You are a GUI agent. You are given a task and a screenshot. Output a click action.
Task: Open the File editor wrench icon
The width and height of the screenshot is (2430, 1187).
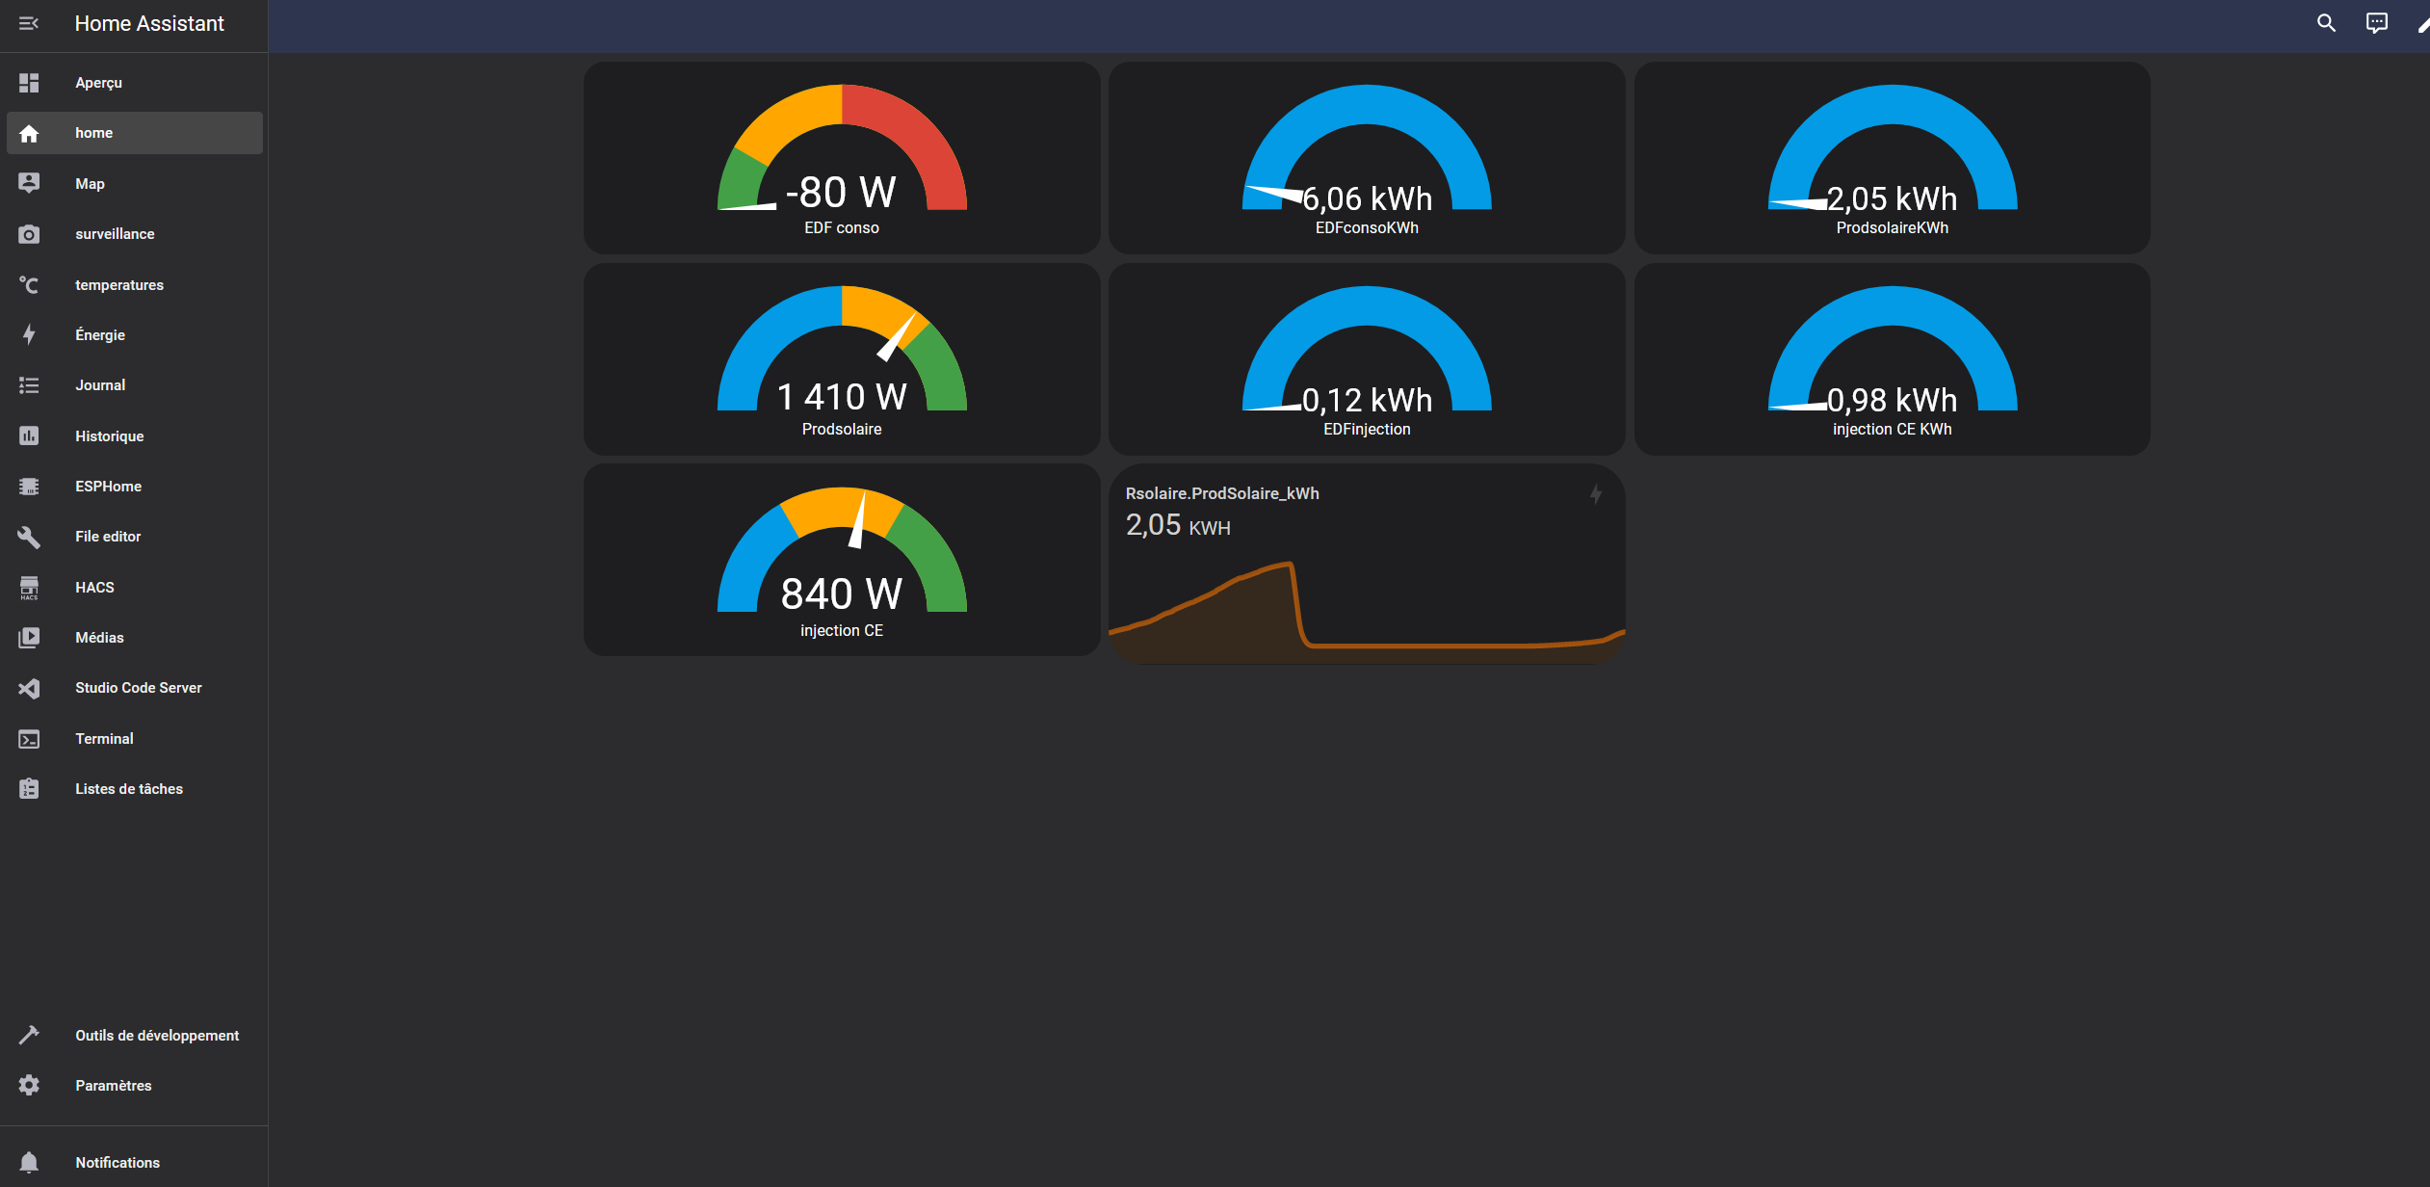click(29, 537)
